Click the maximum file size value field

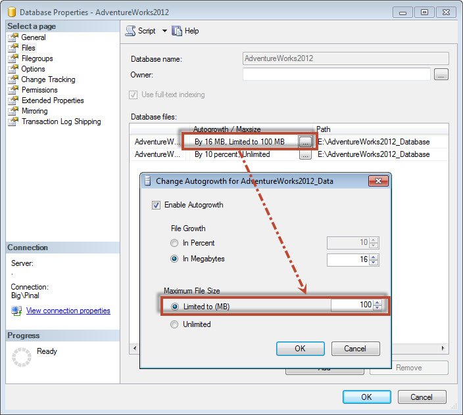pyautogui.click(x=351, y=305)
